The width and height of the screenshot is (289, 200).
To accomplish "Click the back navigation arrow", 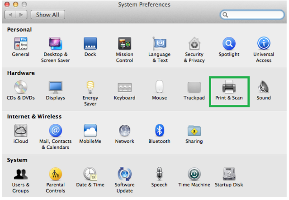I will 11,15.
